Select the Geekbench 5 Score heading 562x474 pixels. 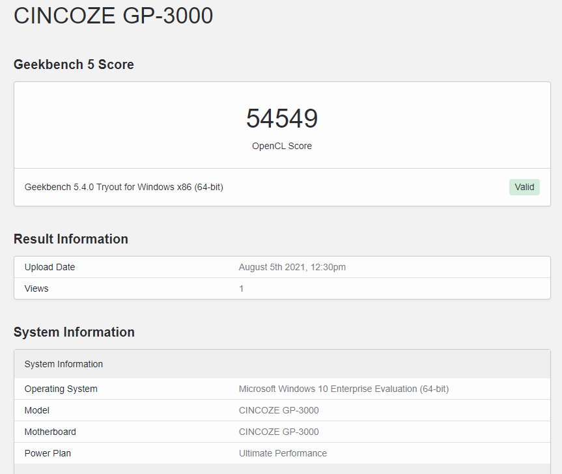pyautogui.click(x=74, y=64)
